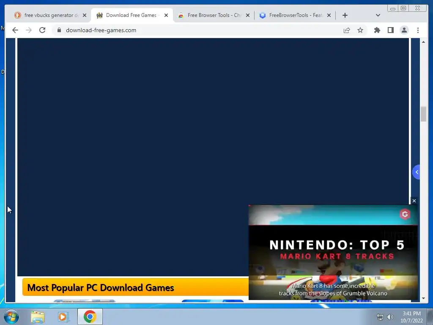The width and height of the screenshot is (433, 325).
Task: Play the Nintendo Top 5 video
Action: pyautogui.click(x=333, y=252)
